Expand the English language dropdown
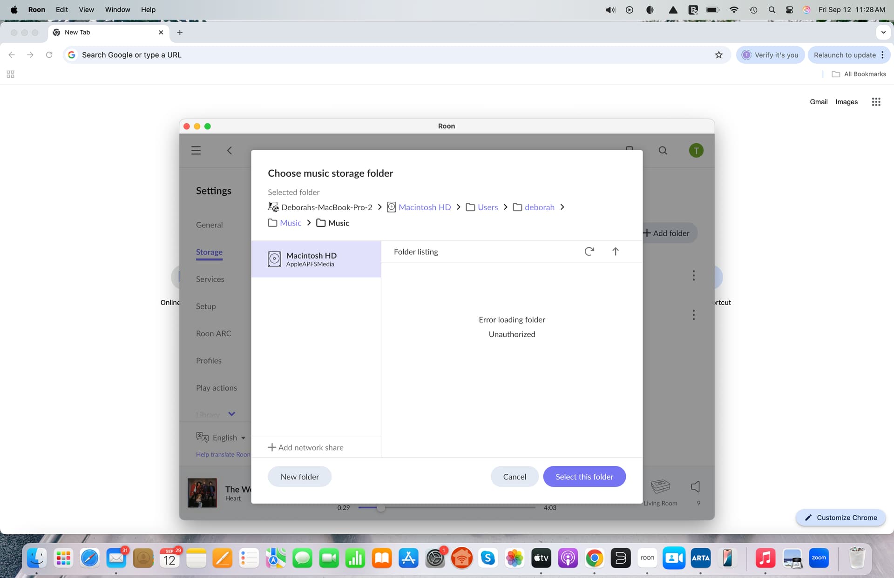This screenshot has height=578, width=894. click(243, 438)
